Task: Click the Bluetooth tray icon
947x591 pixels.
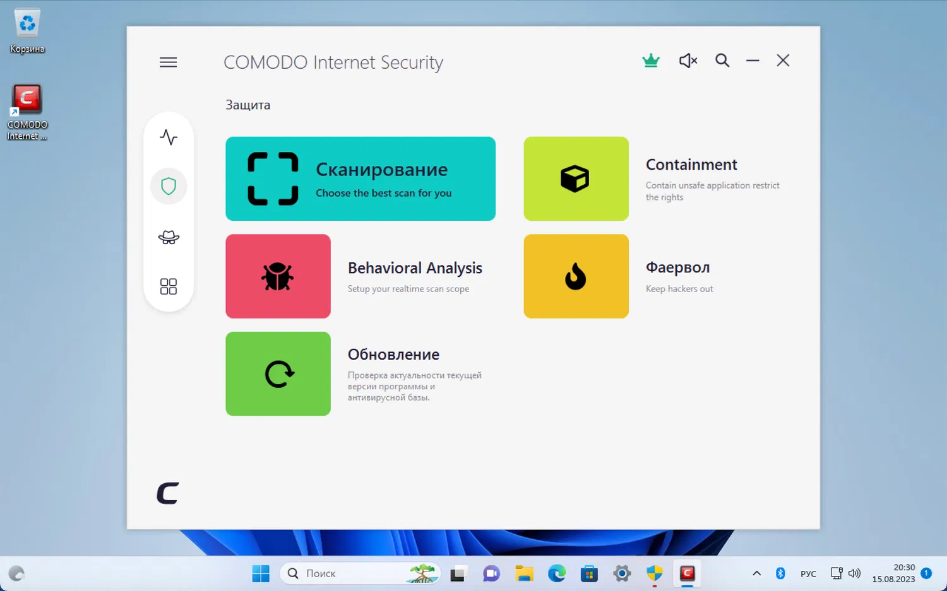Action: tap(780, 573)
